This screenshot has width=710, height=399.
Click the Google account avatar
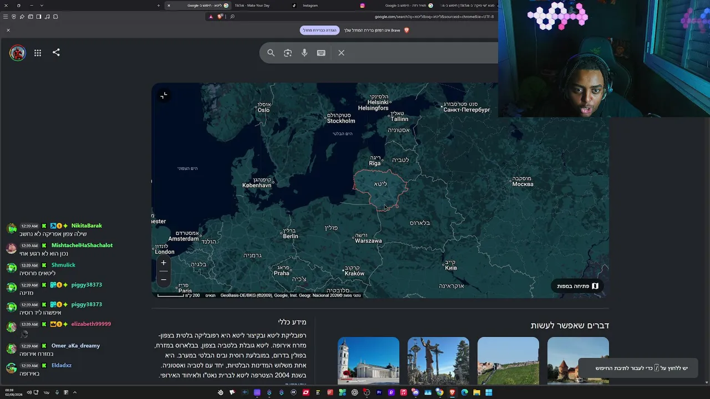pyautogui.click(x=17, y=53)
